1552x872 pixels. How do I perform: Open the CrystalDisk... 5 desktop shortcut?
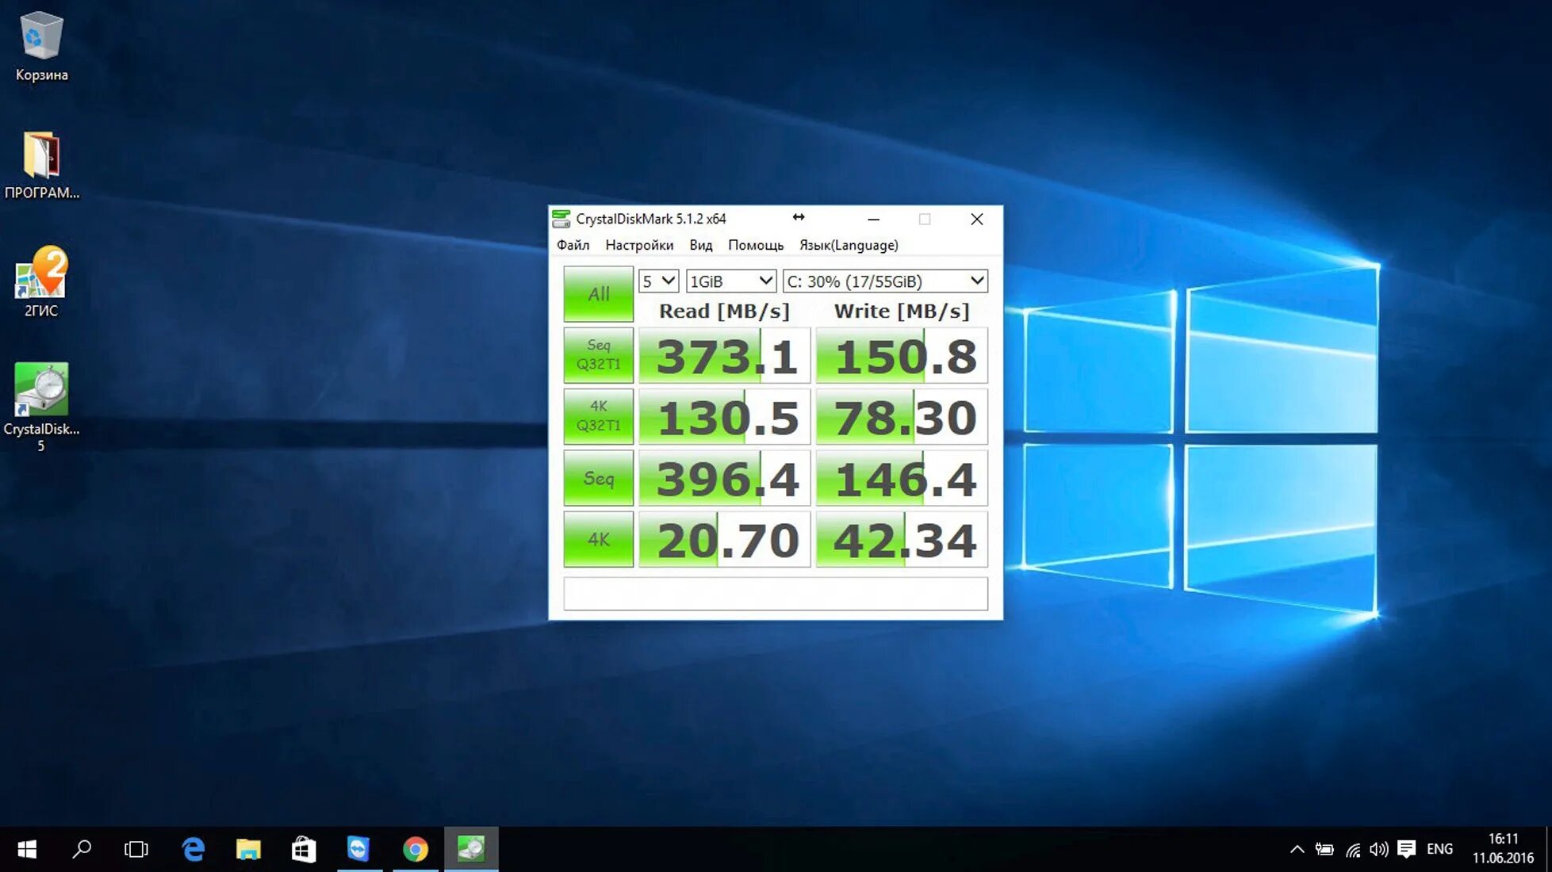coord(41,390)
